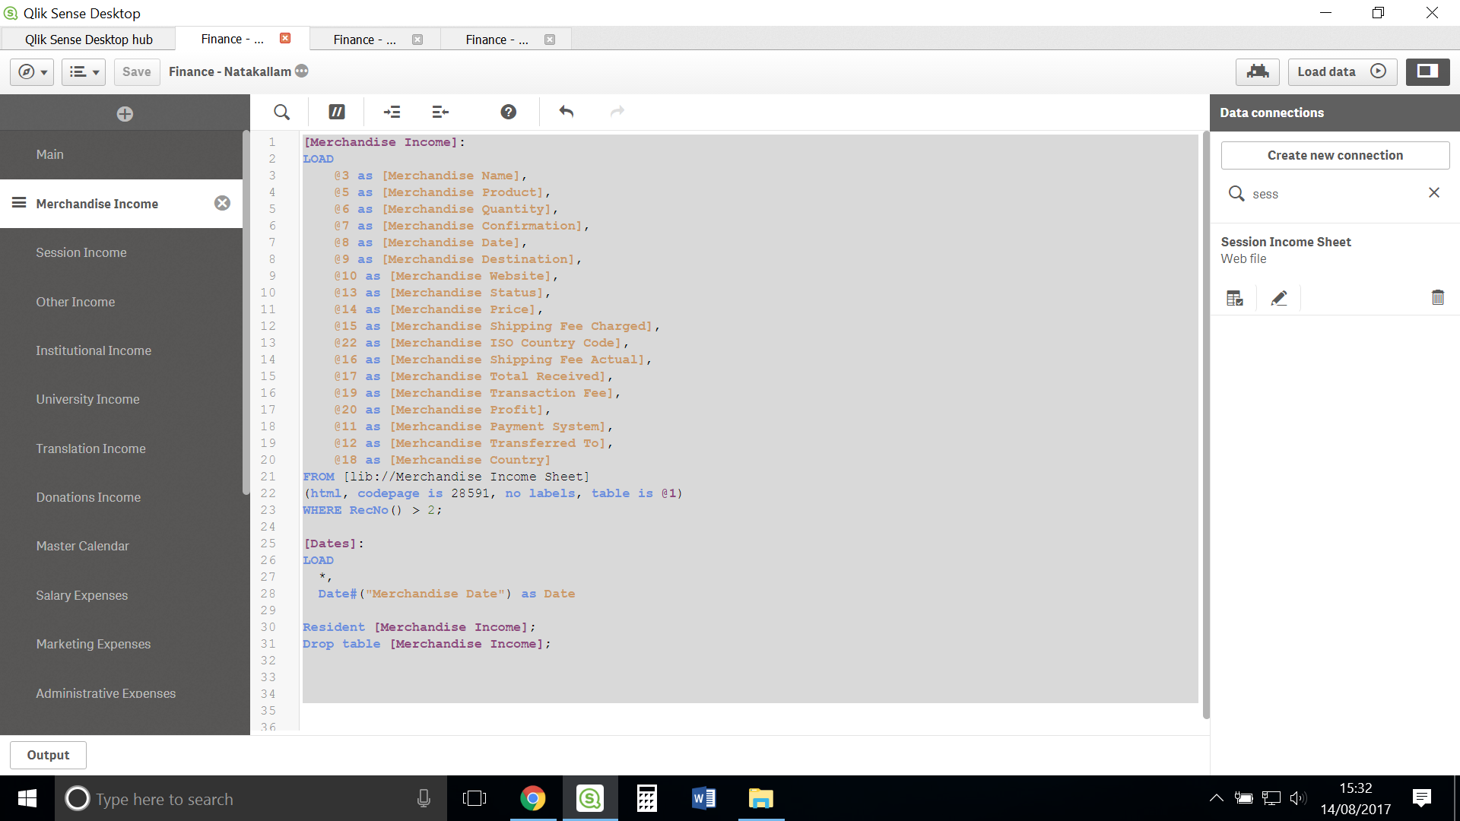The height and width of the screenshot is (821, 1460).
Task: Switch to the Qlik Sense Desktop hub tab
Action: pyautogui.click(x=89, y=39)
